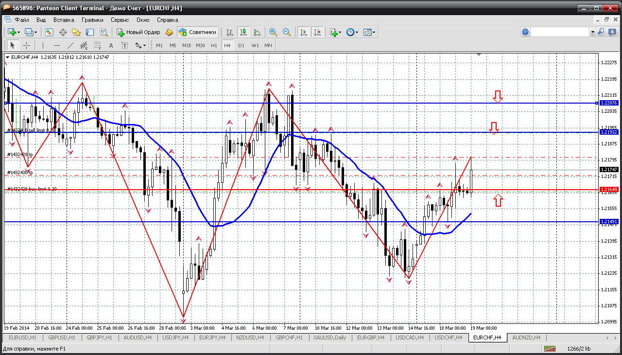Image resolution: width=622 pixels, height=355 pixels.
Task: Select the arrows drawing tool
Action: tap(138, 45)
